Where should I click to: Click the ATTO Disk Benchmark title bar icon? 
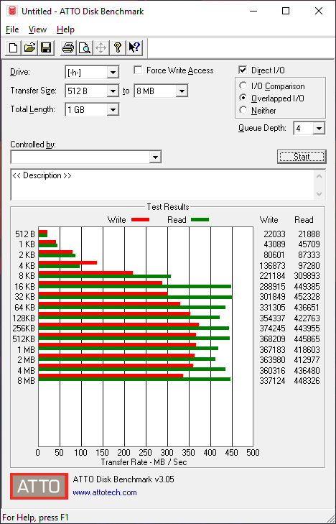pyautogui.click(x=12, y=12)
